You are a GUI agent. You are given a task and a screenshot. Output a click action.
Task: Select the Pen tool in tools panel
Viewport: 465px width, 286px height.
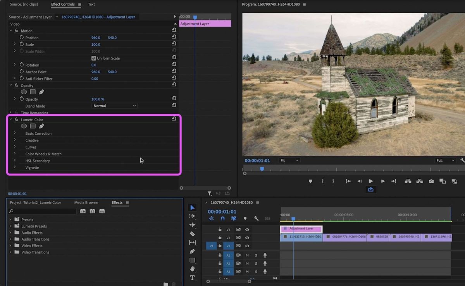coord(192,251)
